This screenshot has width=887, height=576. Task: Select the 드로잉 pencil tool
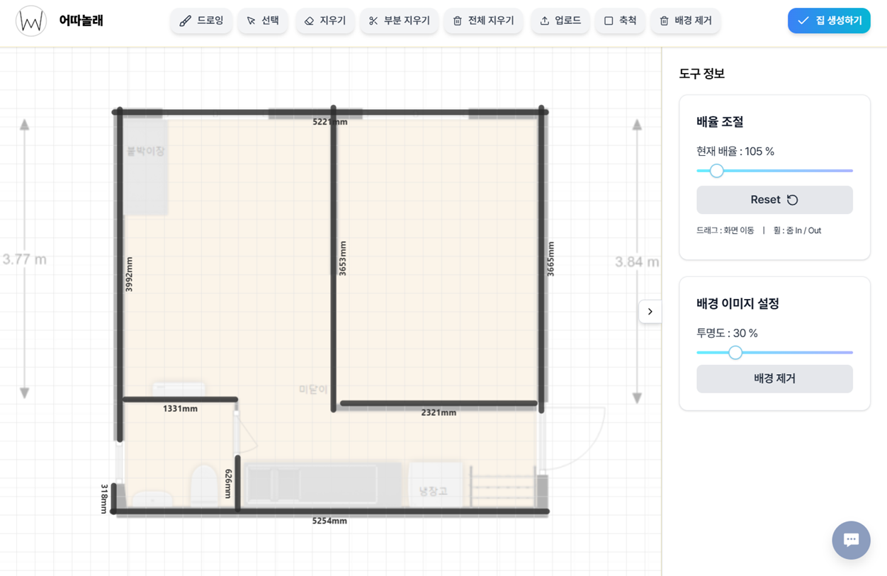[201, 21]
